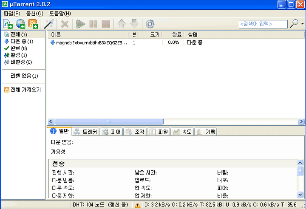The height and width of the screenshot is (209, 306).
Task: Open the 파일(F) menu
Action: (12, 14)
